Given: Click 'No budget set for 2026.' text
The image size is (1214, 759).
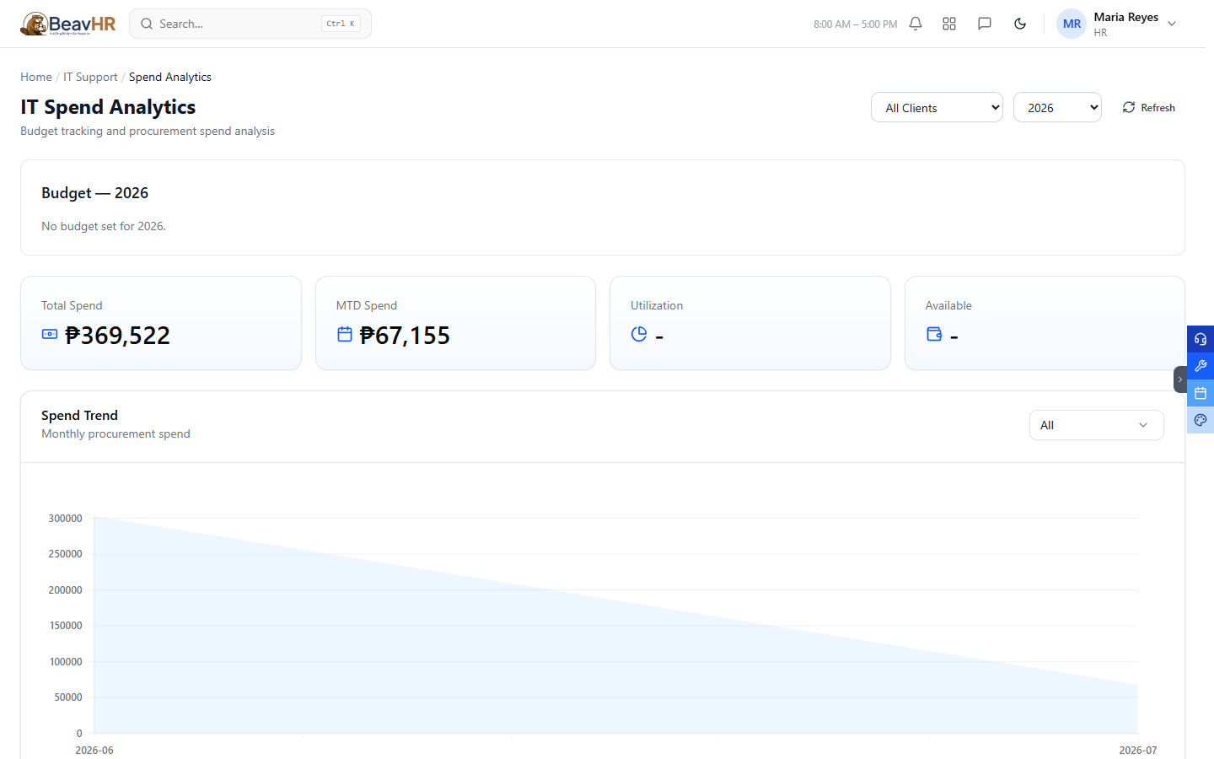Looking at the screenshot, I should [104, 226].
